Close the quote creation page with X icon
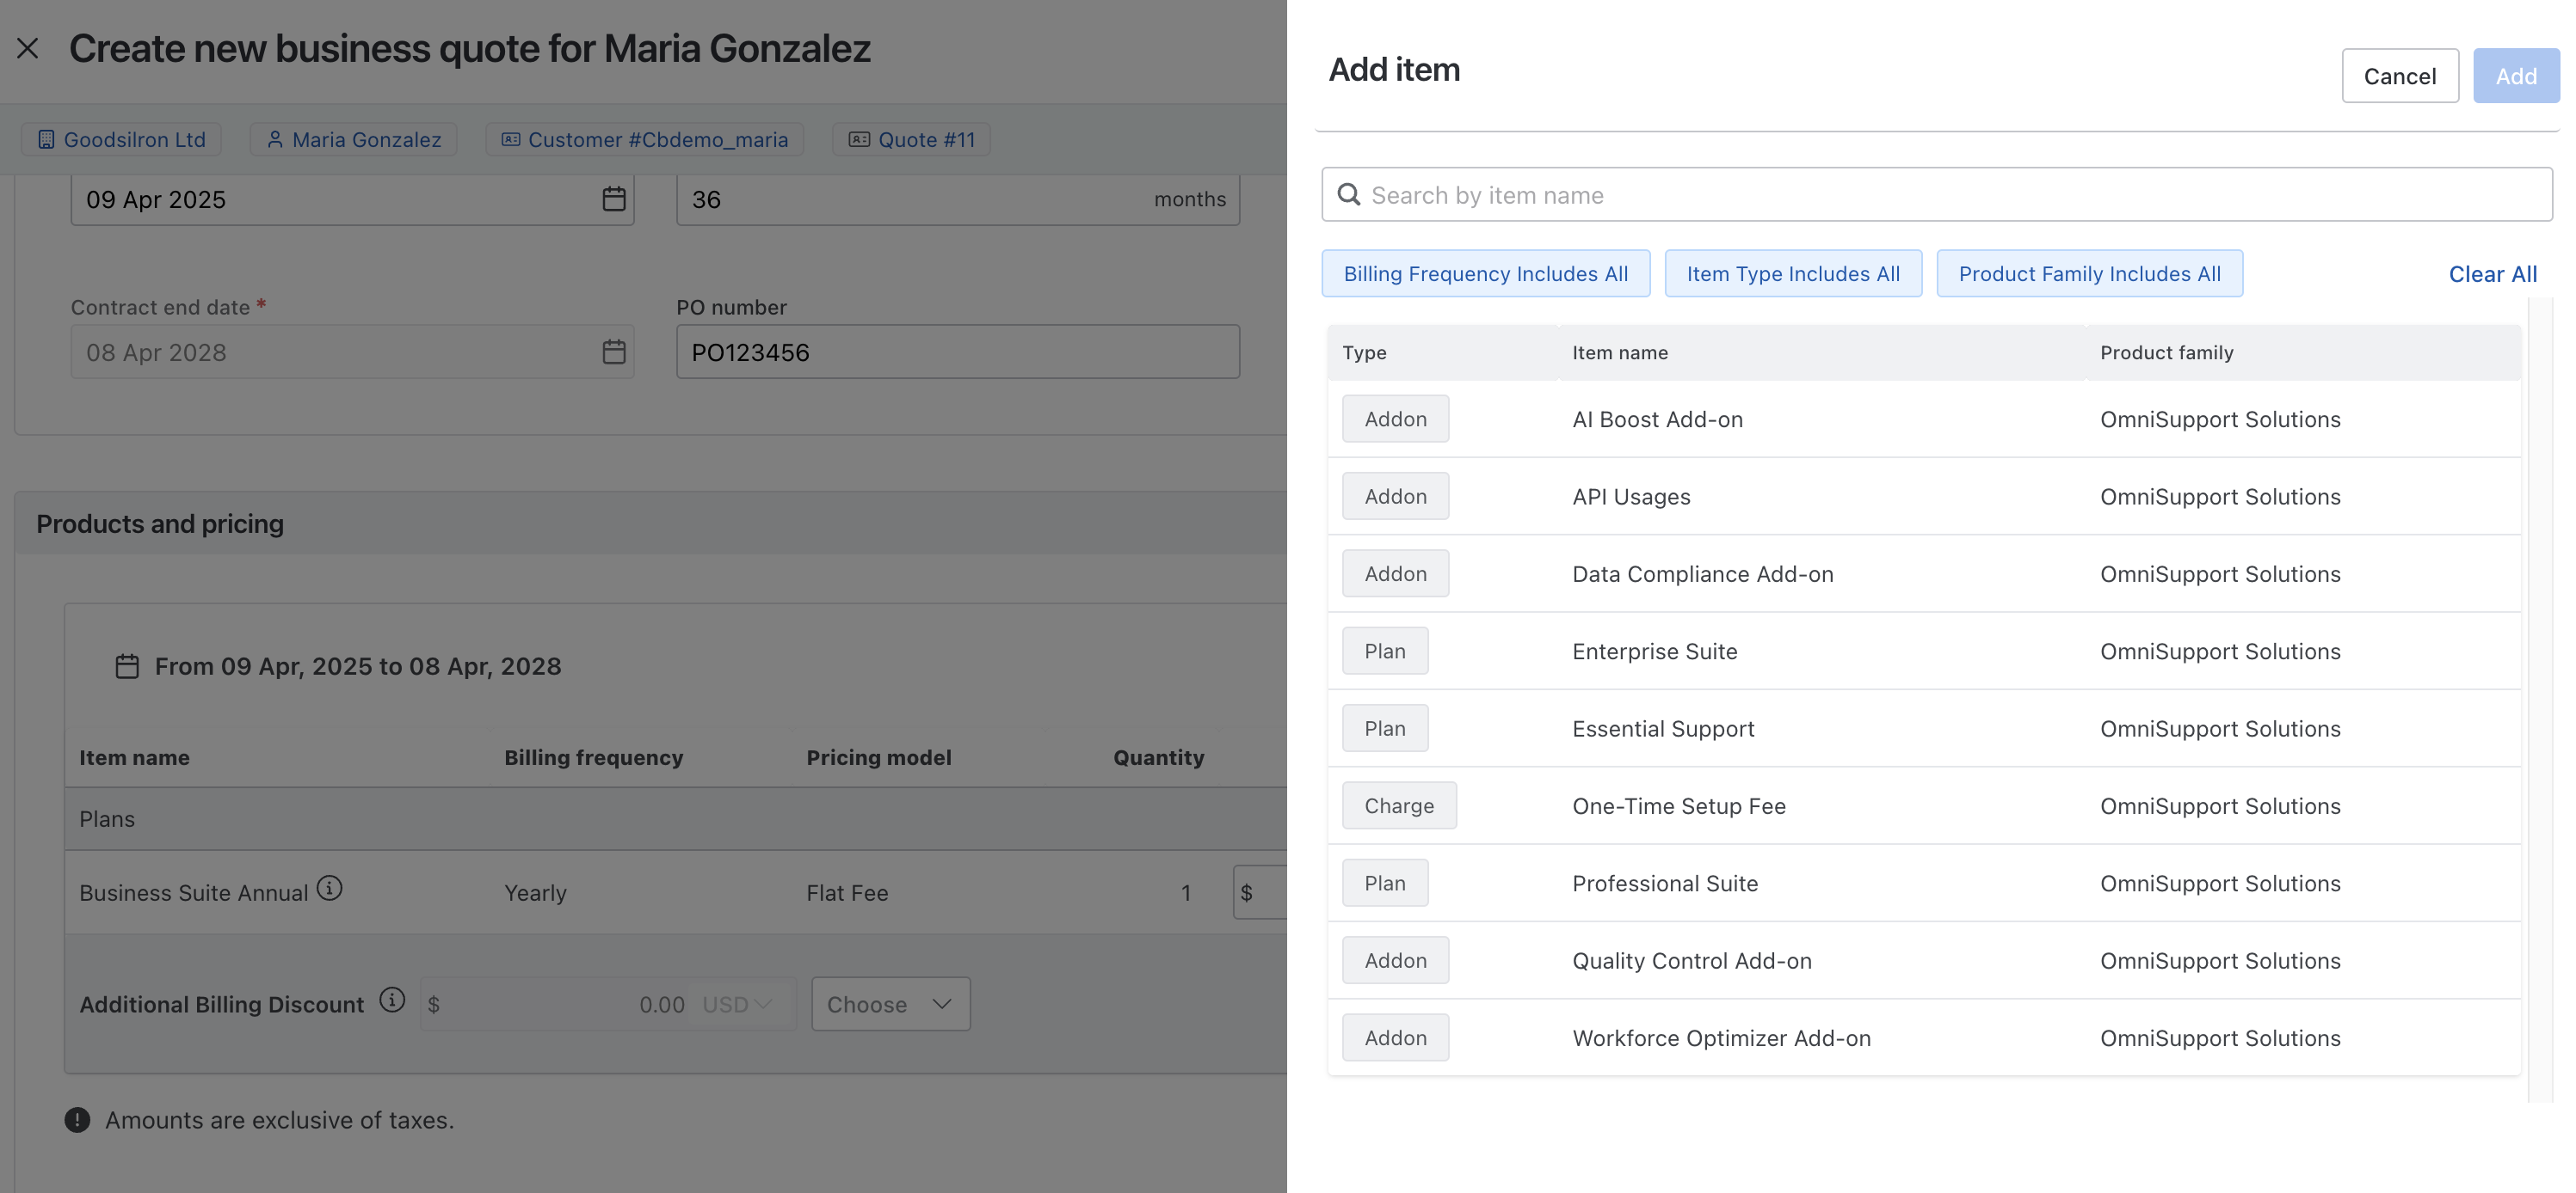 pyautogui.click(x=28, y=48)
